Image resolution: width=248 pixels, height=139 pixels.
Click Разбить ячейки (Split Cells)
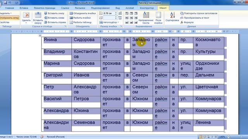pyautogui.click(x=80, y=18)
